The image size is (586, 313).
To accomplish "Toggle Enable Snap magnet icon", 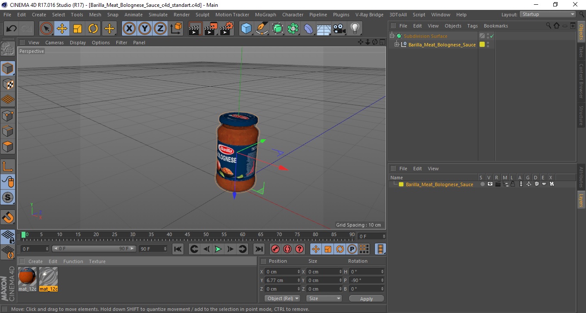I will [8, 217].
